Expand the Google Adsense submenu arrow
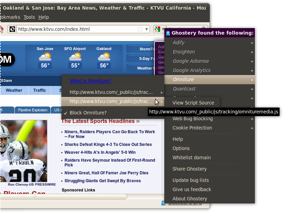This screenshot has width=283, height=212. [252, 61]
